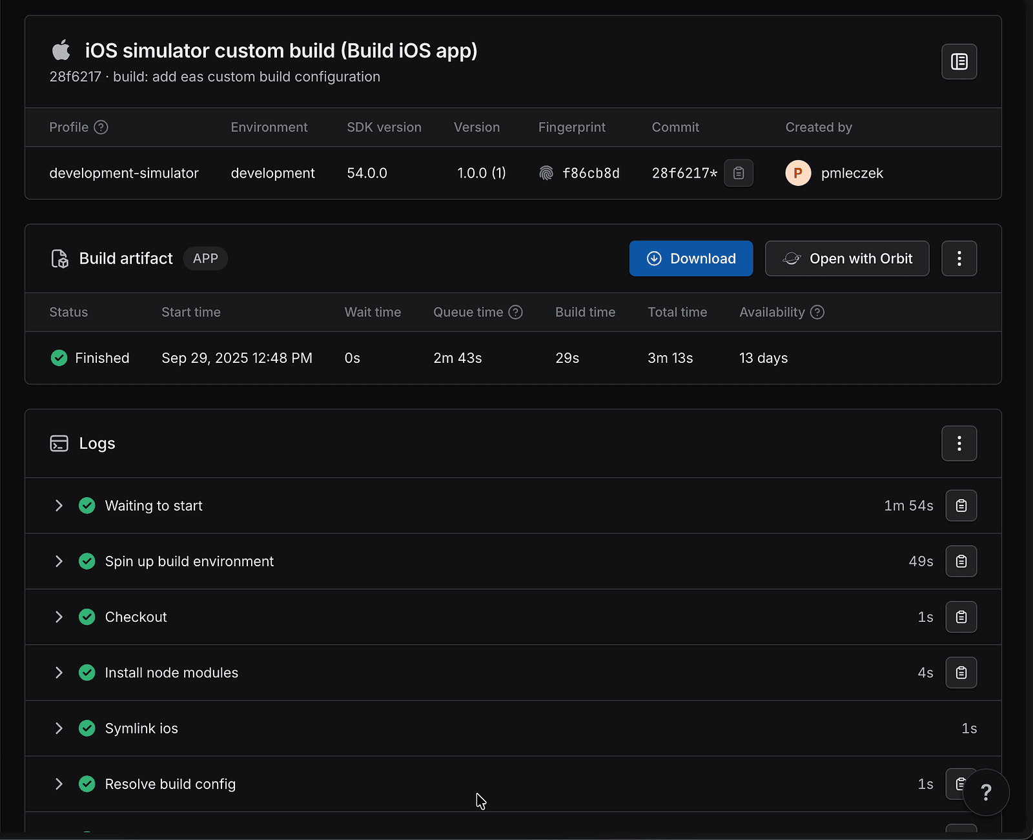1033x840 pixels.
Task: Copy the Checkout step logs
Action: click(961, 617)
